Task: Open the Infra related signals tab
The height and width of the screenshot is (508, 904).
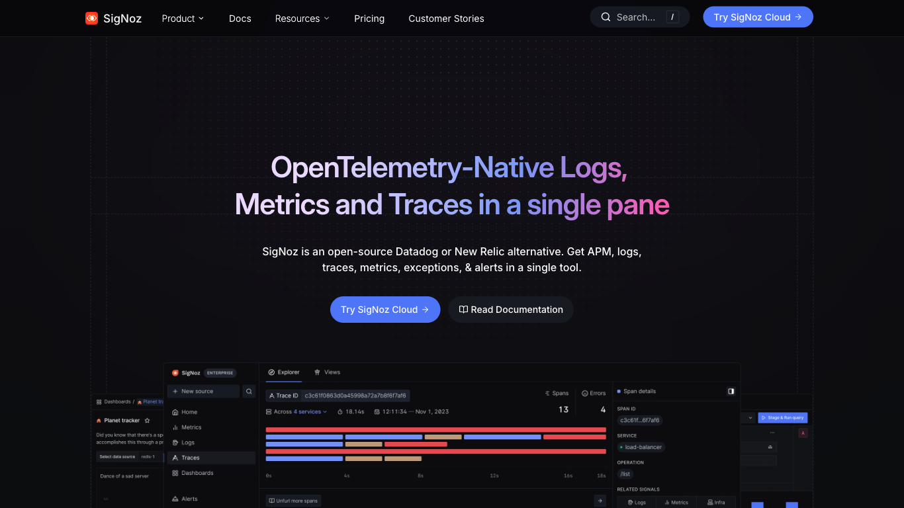Action: coord(715,503)
